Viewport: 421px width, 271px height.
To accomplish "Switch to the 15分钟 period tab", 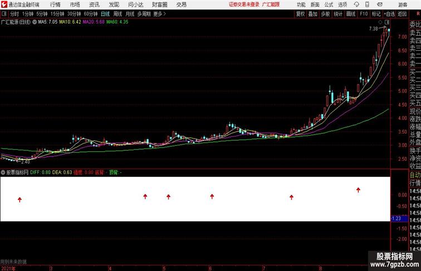I will pyautogui.click(x=57, y=14).
